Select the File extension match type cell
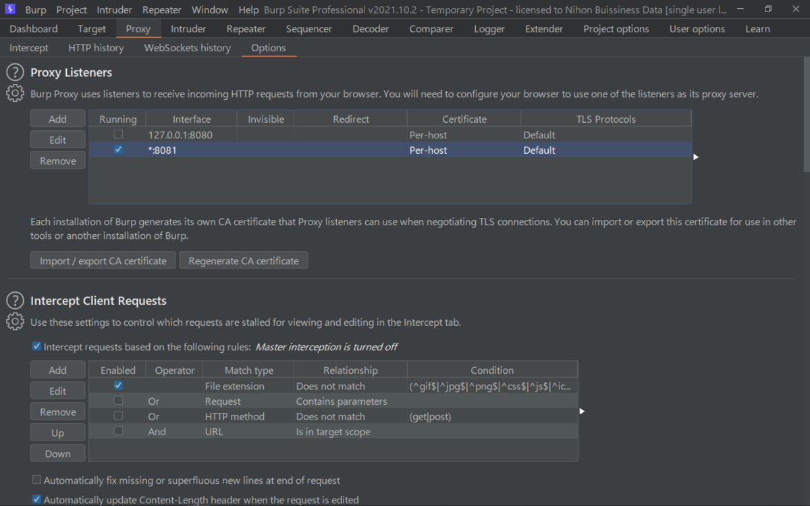Image resolution: width=810 pixels, height=506 pixels. coord(248,386)
